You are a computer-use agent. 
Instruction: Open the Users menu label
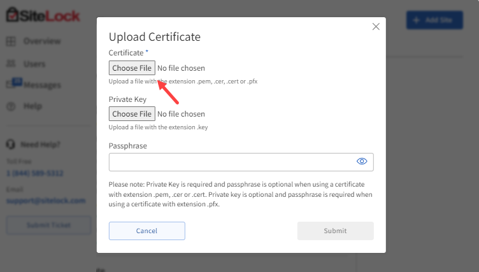pyautogui.click(x=34, y=64)
